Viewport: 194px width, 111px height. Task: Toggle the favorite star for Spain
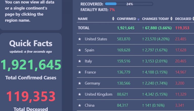(x=80, y=50)
